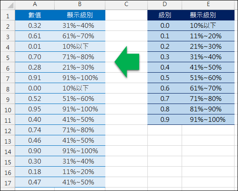
Task: Select the cell with value 0.30
Action: point(35,161)
